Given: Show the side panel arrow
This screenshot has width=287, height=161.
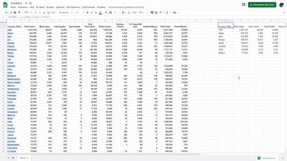Looking at the screenshot, I should (x=283, y=158).
